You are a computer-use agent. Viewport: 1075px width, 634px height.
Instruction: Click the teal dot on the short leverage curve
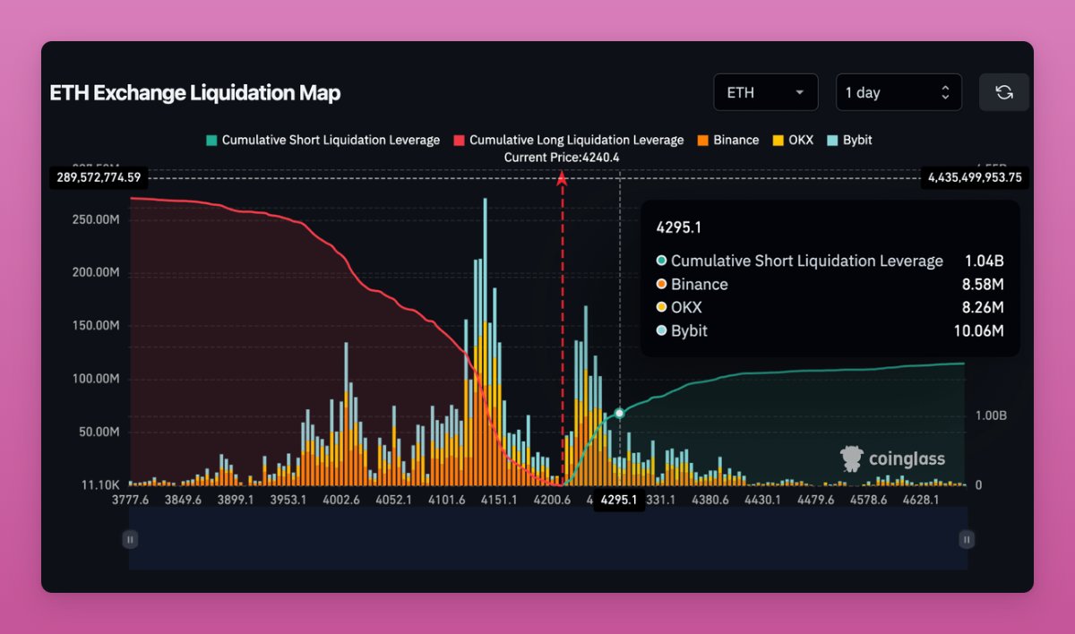619,414
